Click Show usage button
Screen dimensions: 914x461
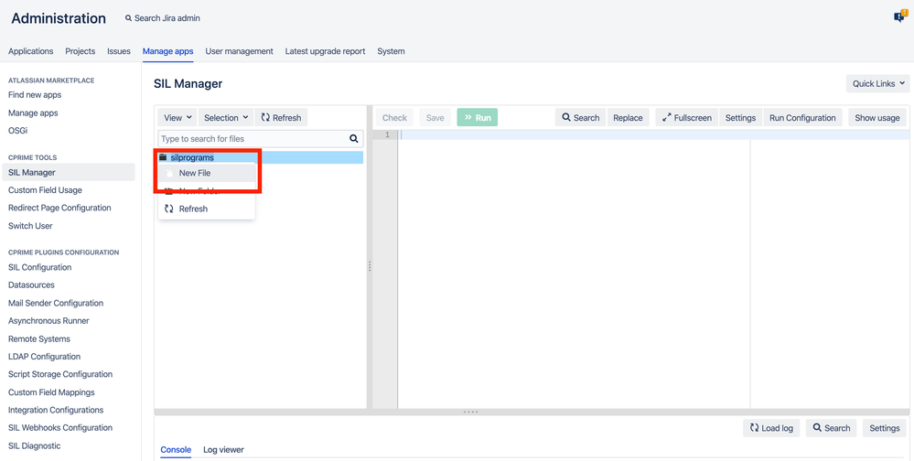(x=877, y=118)
